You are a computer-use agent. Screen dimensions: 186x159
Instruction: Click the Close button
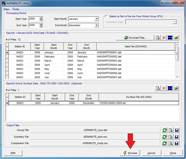(x=173, y=153)
